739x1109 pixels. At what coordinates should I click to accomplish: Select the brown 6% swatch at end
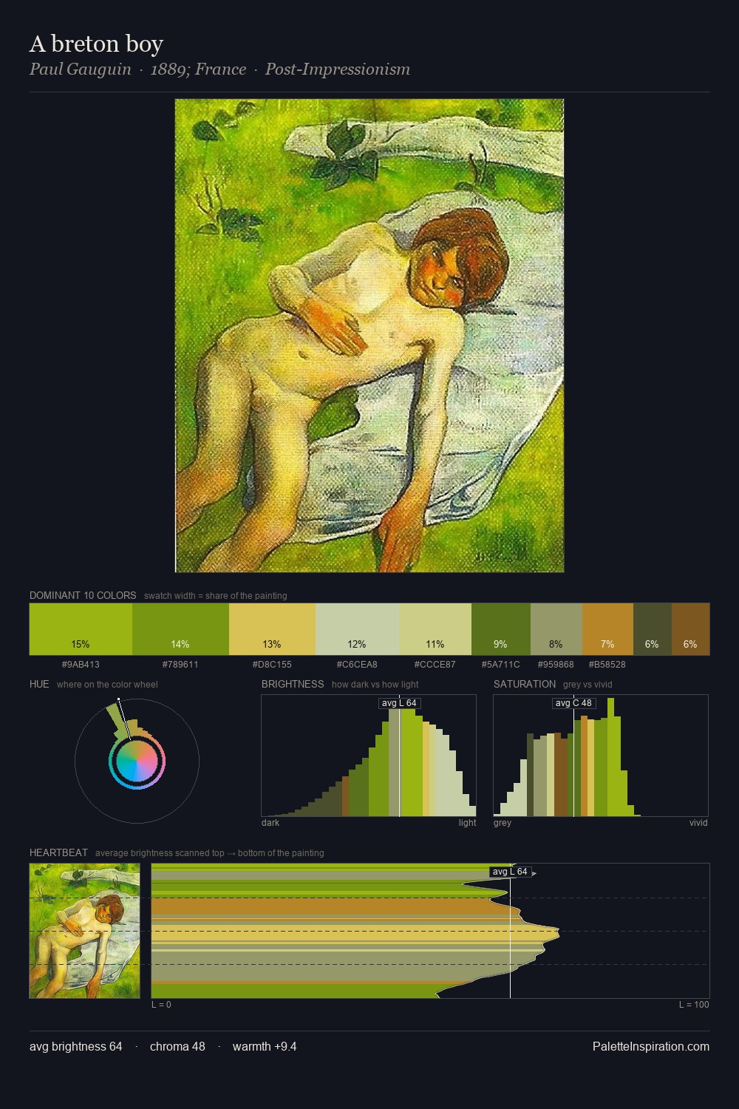click(690, 629)
